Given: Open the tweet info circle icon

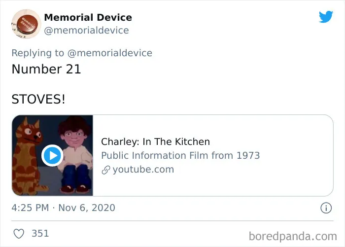Looking at the screenshot, I should 326,208.
